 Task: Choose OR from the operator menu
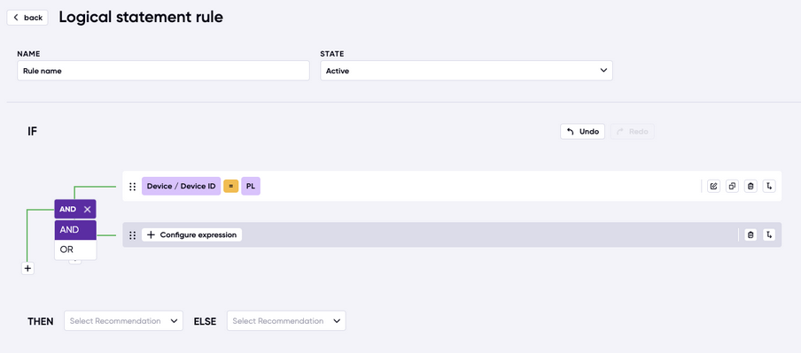click(75, 250)
